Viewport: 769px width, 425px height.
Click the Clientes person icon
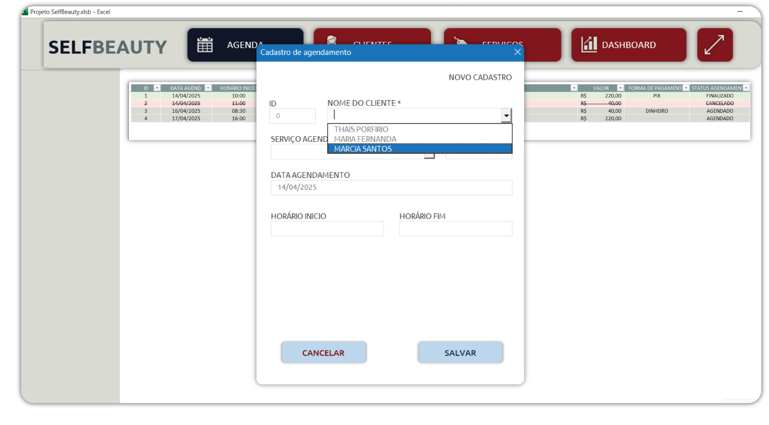pyautogui.click(x=332, y=40)
